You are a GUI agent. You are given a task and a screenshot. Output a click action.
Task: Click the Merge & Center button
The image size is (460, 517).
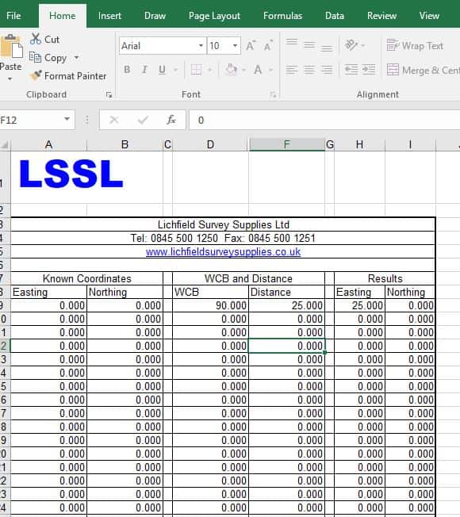click(423, 70)
